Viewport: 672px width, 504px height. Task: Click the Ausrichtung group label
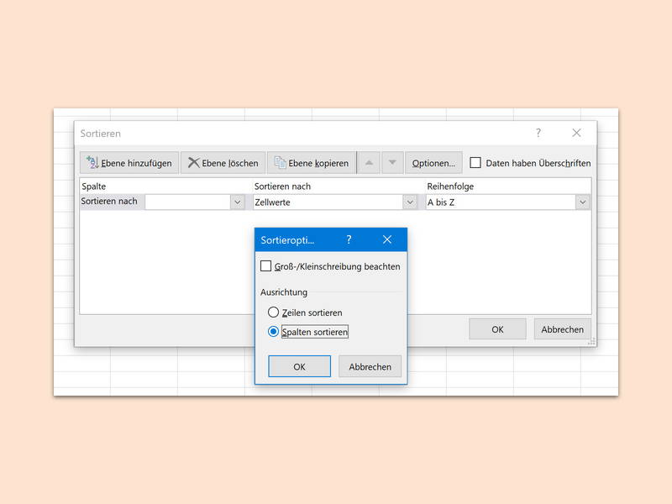pyautogui.click(x=284, y=292)
